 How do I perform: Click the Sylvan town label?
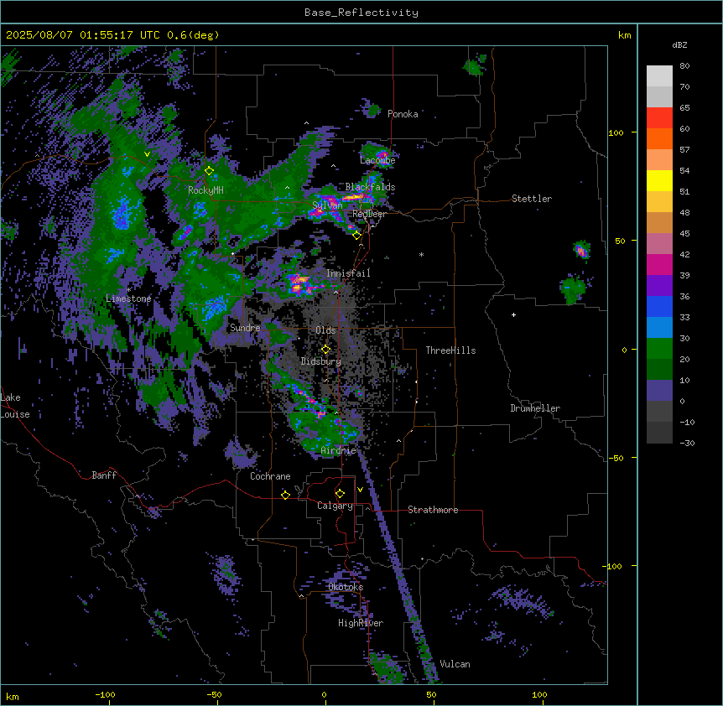tap(327, 205)
